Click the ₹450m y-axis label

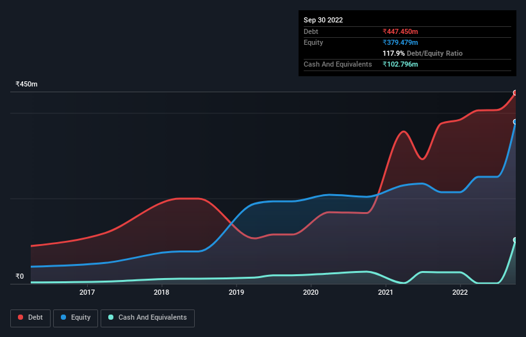click(26, 84)
